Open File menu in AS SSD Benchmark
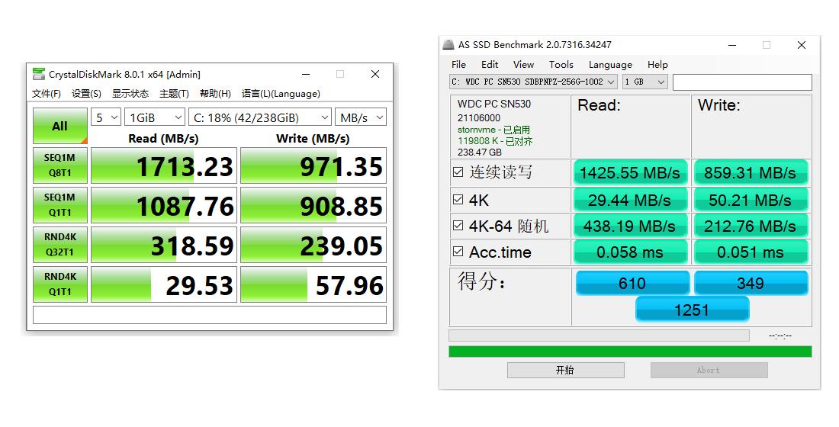Viewport: 839px width, 427px height. click(458, 64)
